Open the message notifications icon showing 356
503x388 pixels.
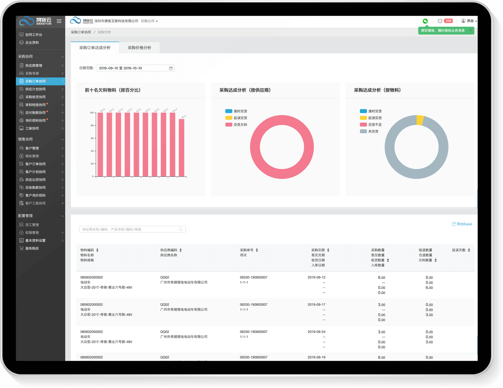click(x=440, y=21)
